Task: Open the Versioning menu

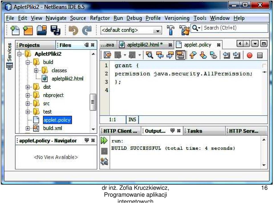Action: coord(177,18)
